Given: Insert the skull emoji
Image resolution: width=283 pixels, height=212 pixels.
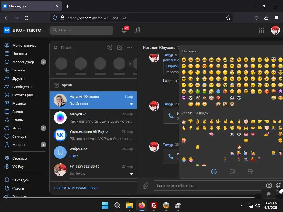Looking at the screenshot, I should point(191,98).
